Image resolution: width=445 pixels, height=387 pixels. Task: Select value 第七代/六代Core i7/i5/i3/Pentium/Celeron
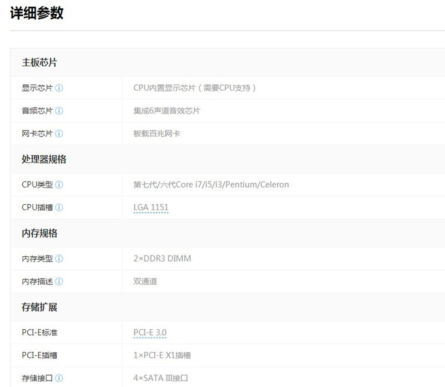tap(211, 185)
